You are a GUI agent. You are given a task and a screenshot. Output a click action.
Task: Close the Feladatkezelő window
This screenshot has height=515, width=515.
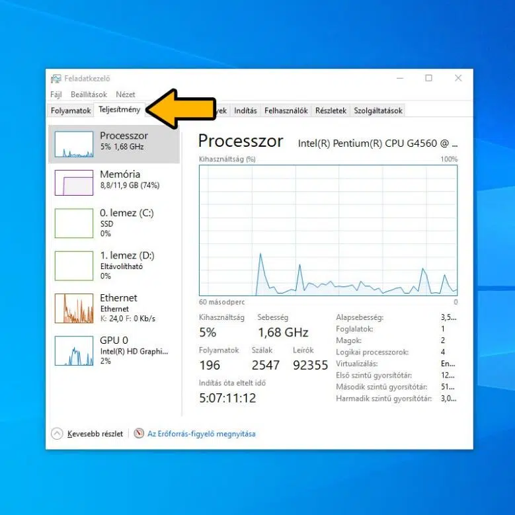tap(458, 78)
